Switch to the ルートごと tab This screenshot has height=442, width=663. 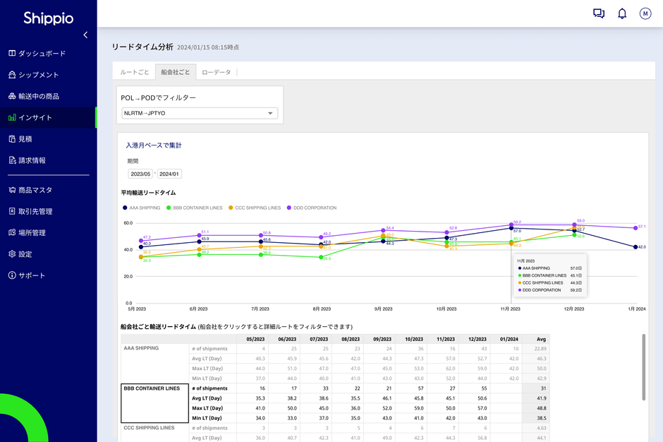(x=134, y=72)
